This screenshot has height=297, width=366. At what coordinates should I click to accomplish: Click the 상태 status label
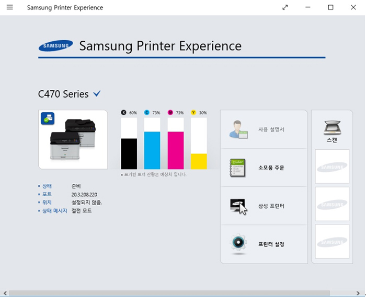pos(47,186)
